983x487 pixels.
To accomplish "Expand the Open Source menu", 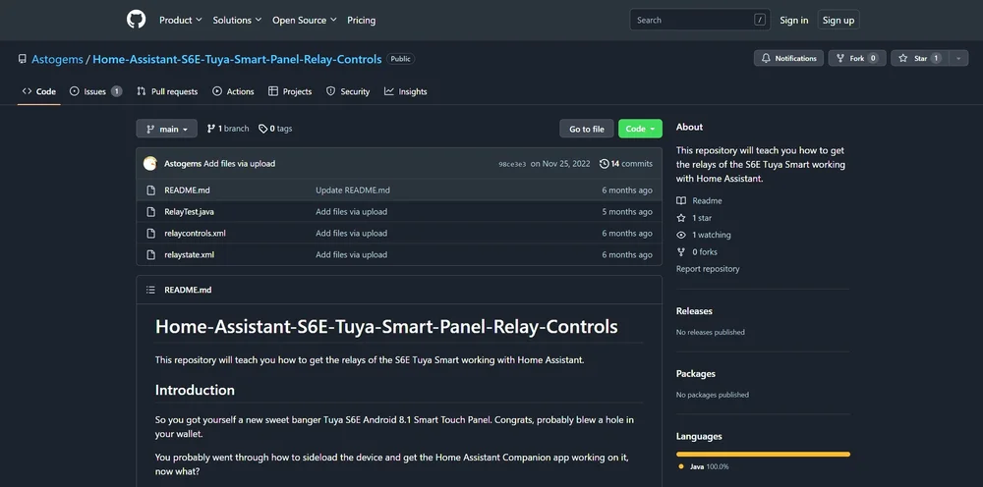I will click(304, 20).
